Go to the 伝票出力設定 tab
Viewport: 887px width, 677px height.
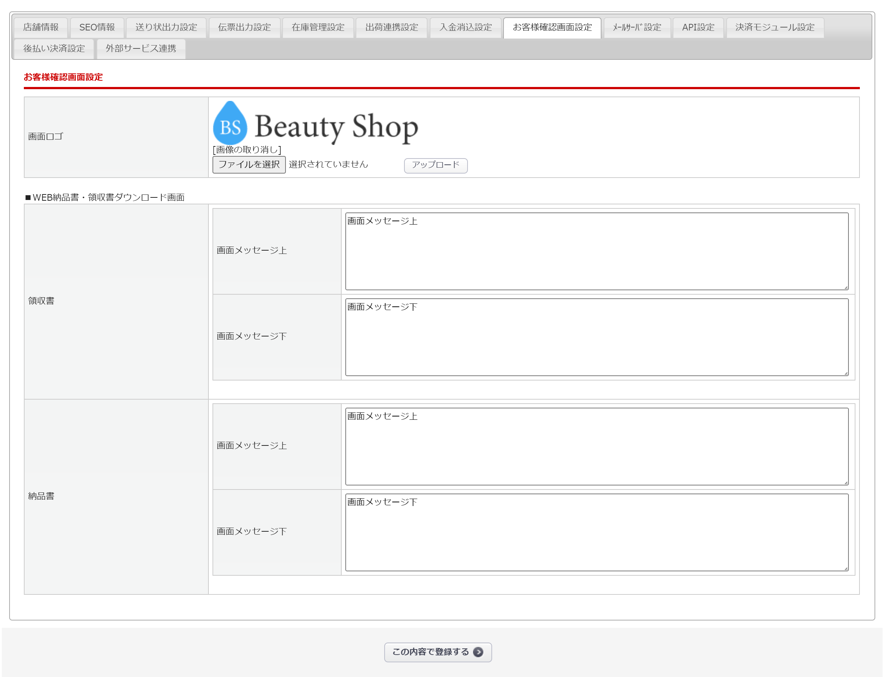coord(245,28)
